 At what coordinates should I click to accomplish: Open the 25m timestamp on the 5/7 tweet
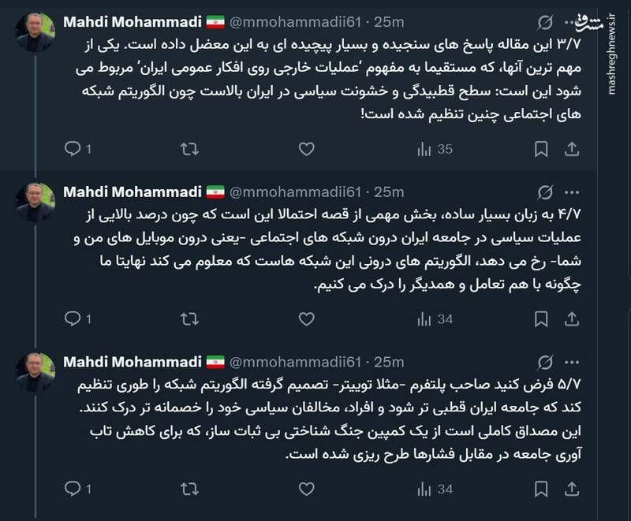389,362
